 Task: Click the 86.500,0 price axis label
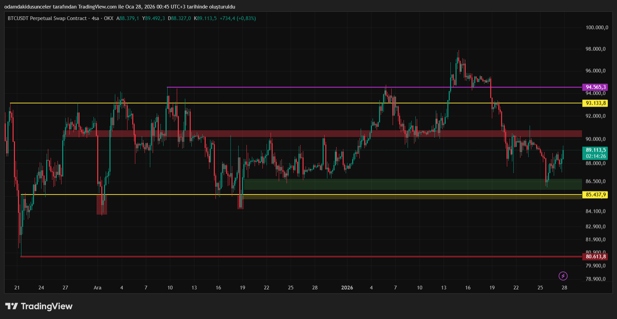[596, 182]
